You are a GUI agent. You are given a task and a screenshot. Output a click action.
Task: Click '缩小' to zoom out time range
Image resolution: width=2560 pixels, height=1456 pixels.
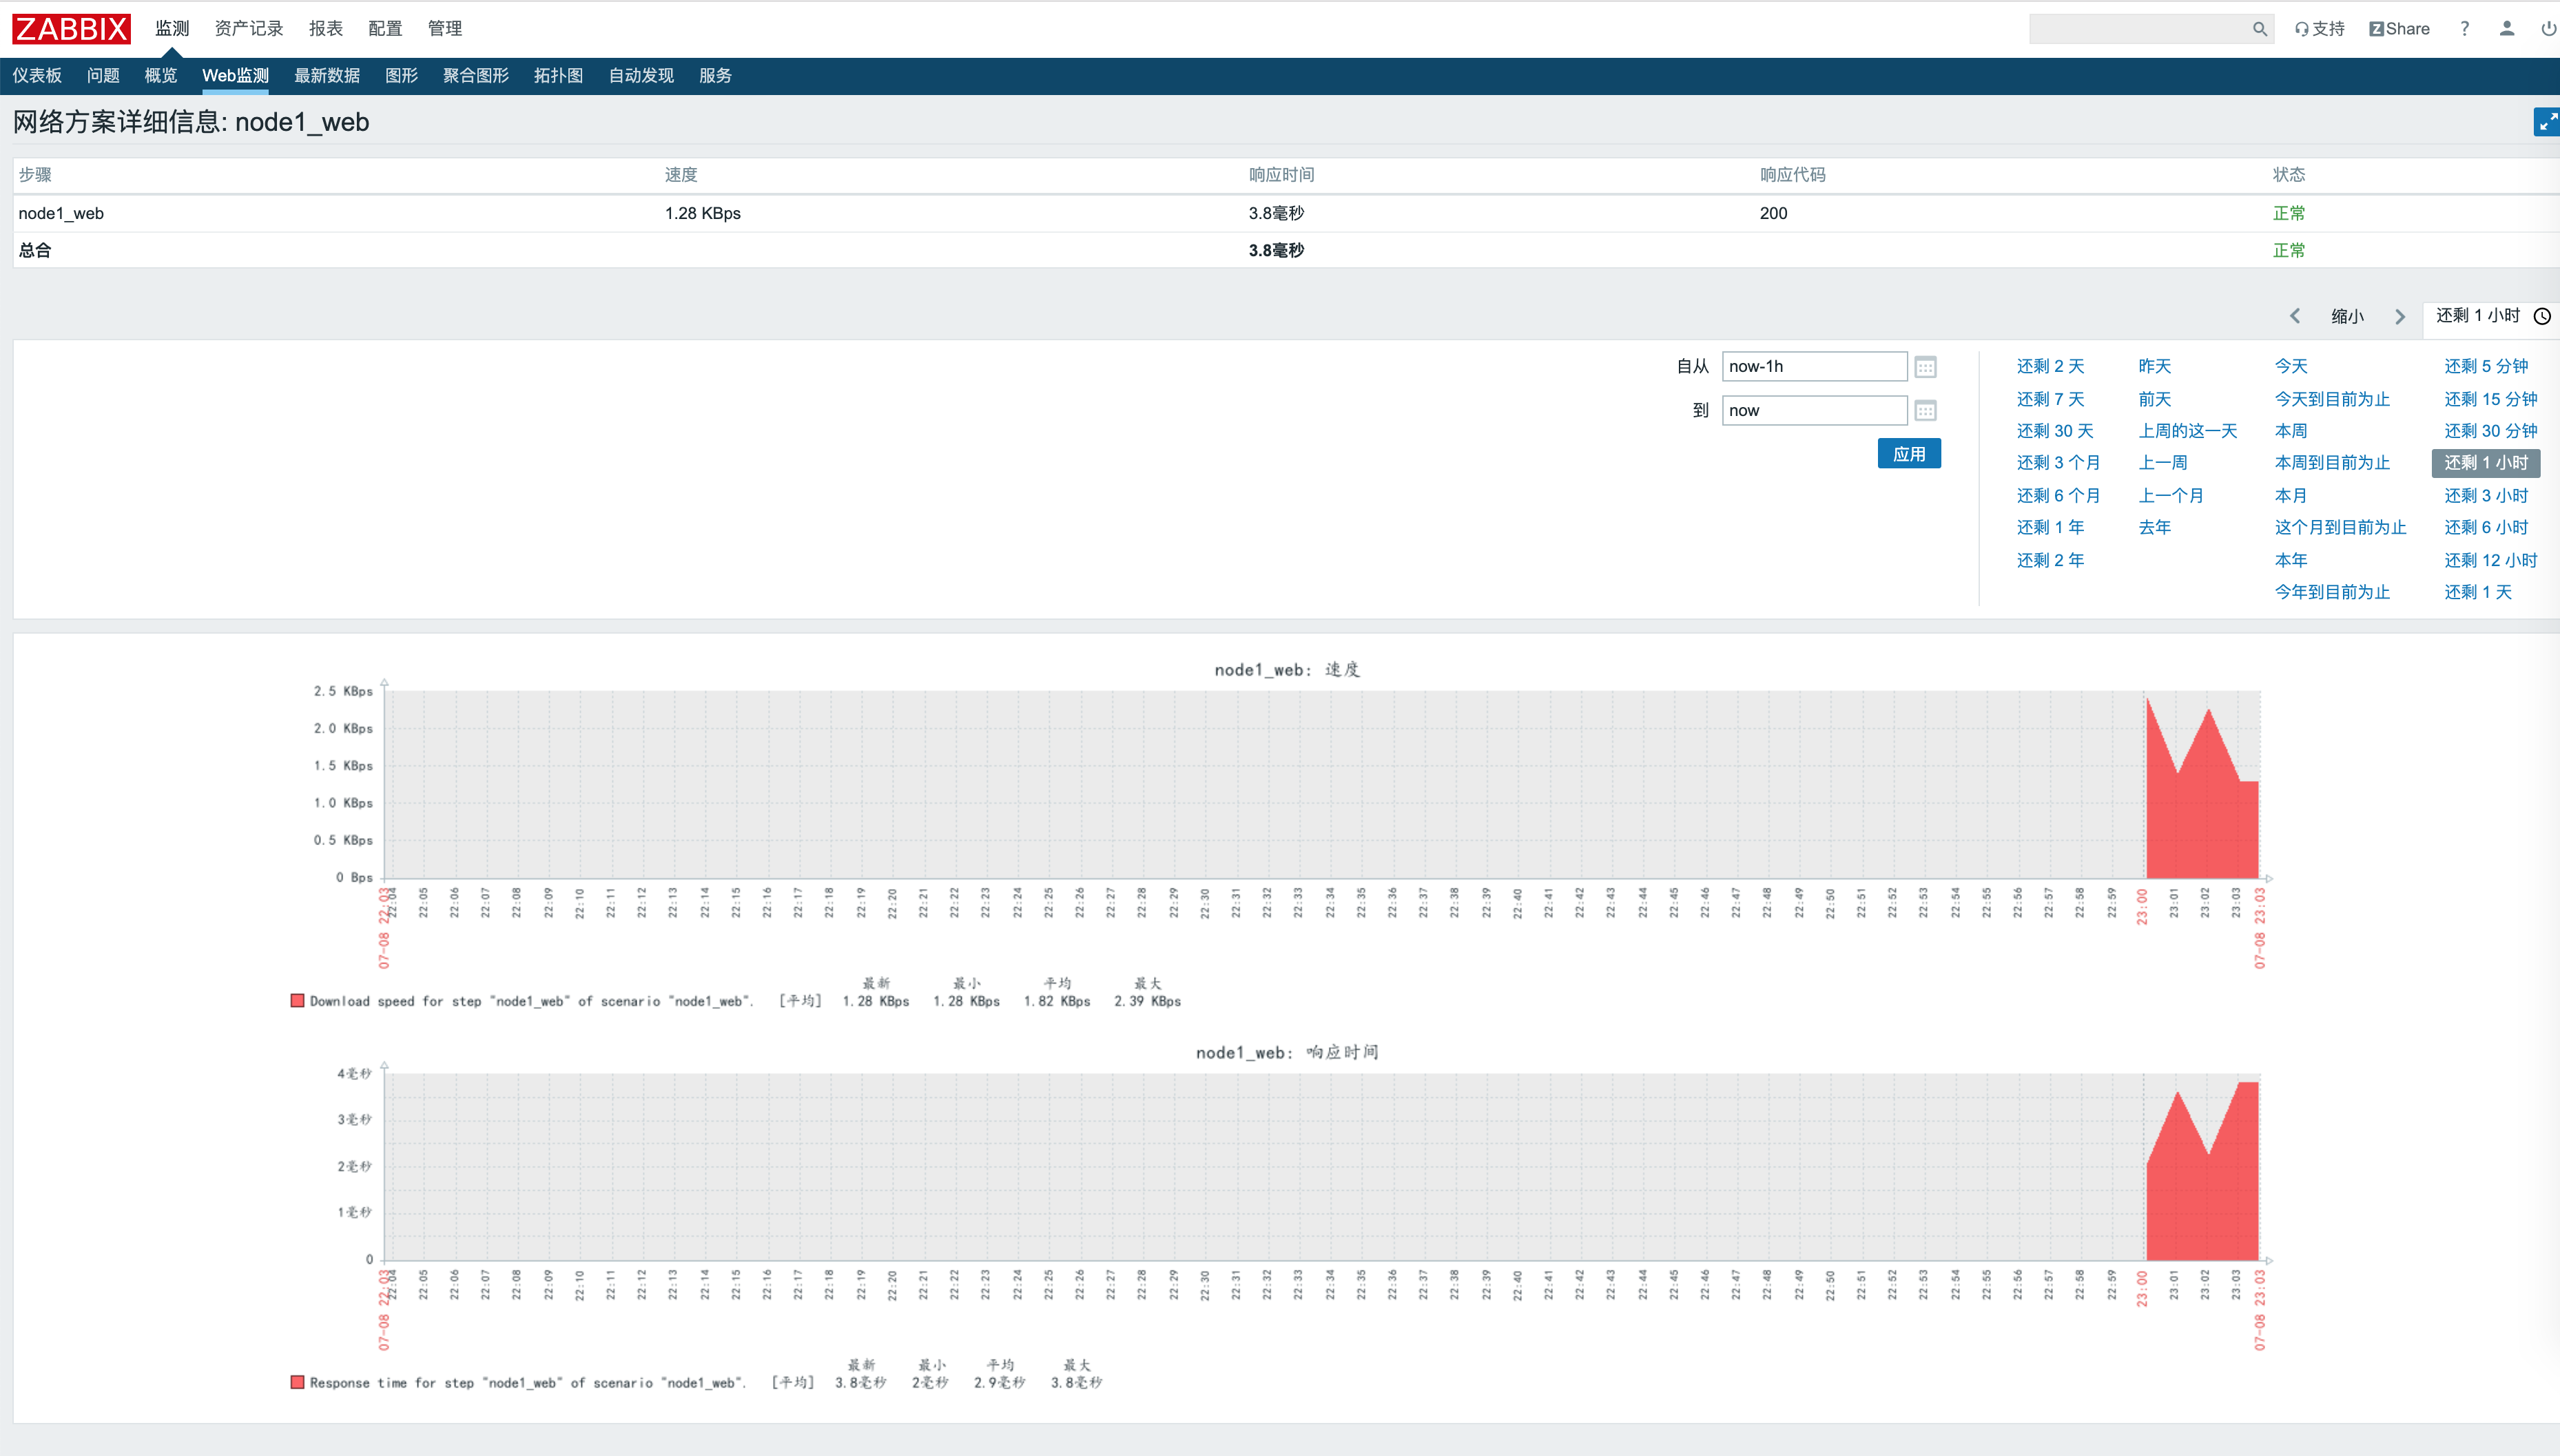point(2347,316)
